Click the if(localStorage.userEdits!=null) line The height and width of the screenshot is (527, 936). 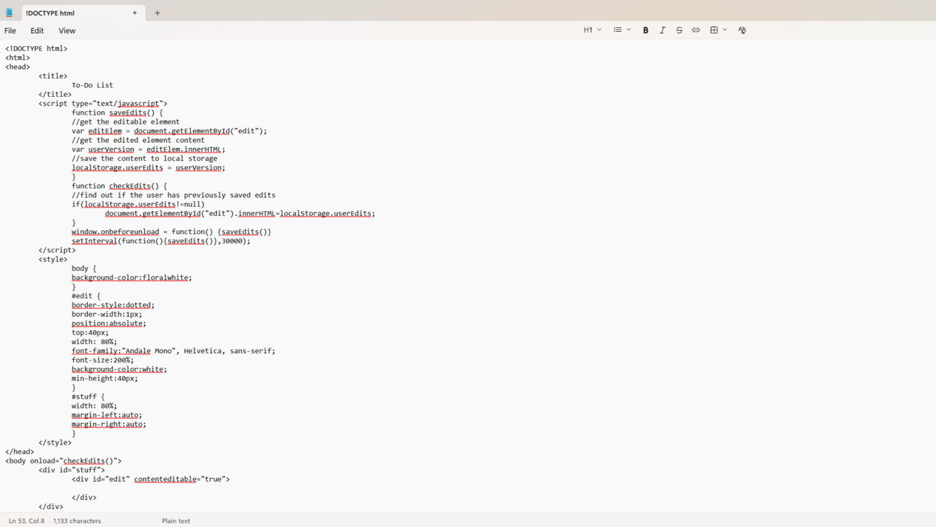[x=138, y=204]
